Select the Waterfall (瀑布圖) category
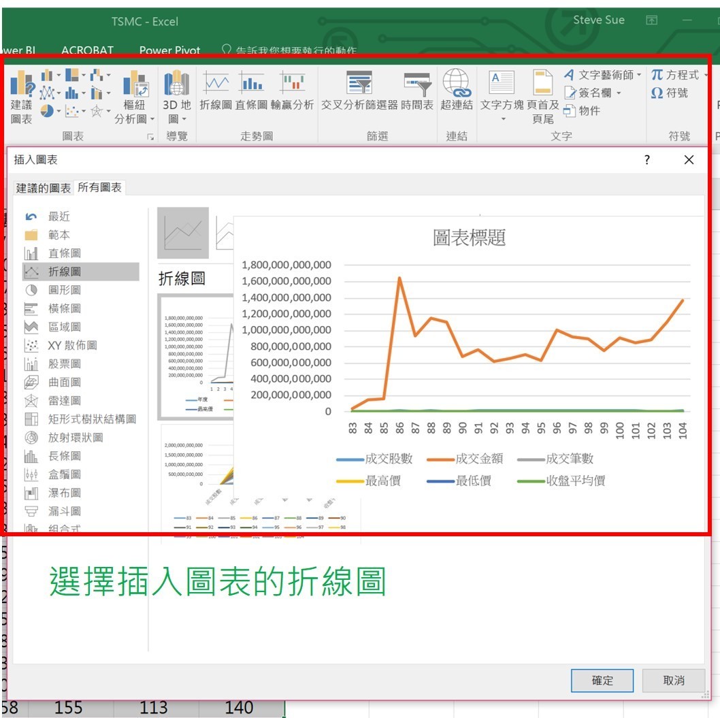Screen dimensions: 720x718 [80, 493]
